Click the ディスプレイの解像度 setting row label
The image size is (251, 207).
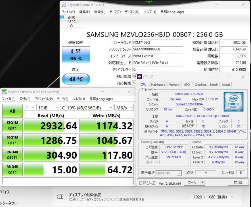click(85, 195)
